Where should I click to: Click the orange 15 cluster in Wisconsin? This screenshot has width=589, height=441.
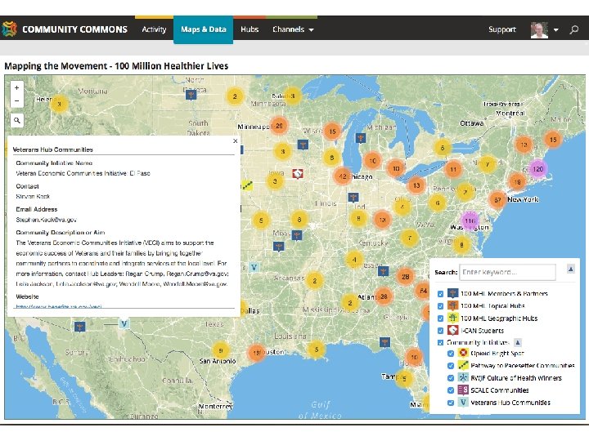click(332, 131)
